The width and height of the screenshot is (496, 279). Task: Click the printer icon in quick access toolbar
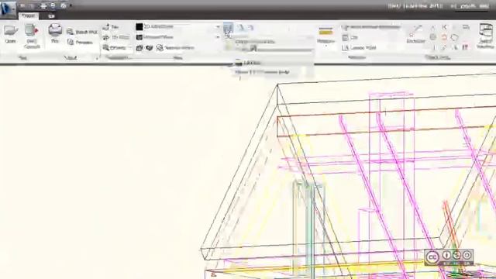pyautogui.click(x=43, y=5)
